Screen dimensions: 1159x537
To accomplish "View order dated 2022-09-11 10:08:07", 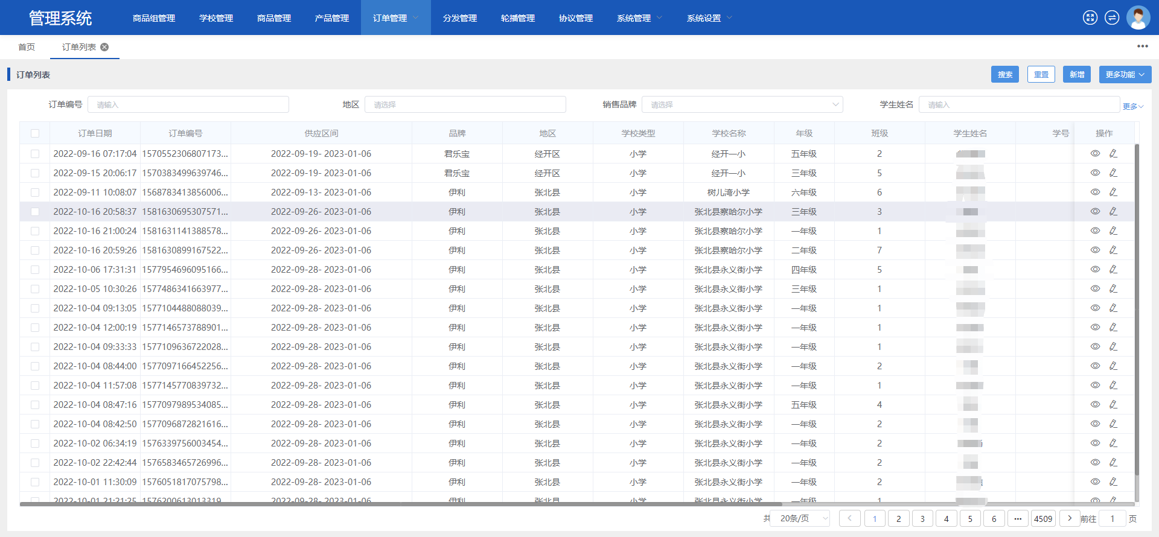I will tap(1095, 192).
